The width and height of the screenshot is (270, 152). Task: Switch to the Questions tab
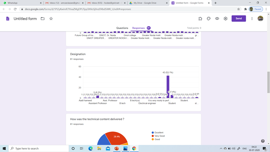tap(122, 28)
